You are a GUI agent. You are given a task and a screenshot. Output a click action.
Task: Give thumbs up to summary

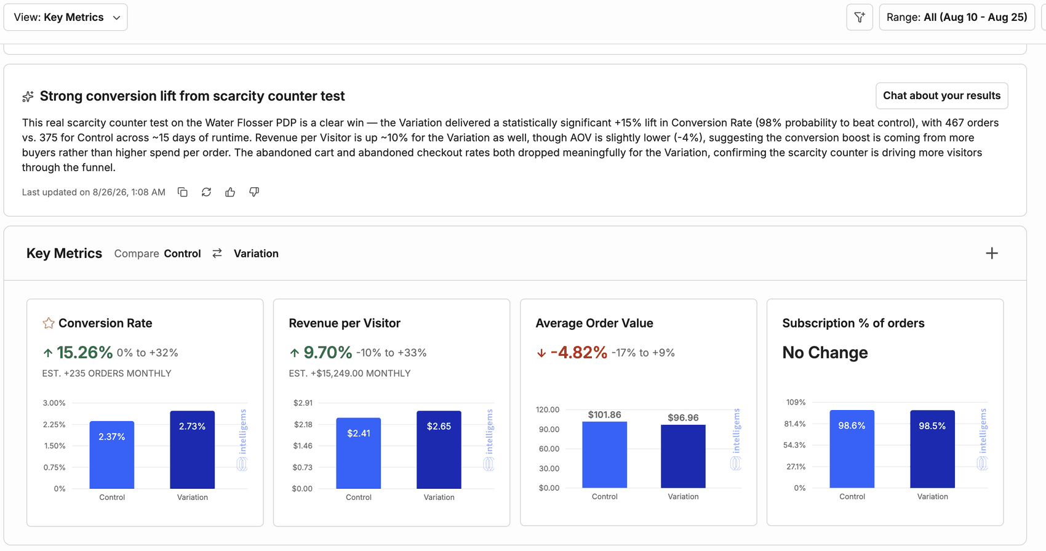[x=230, y=192]
